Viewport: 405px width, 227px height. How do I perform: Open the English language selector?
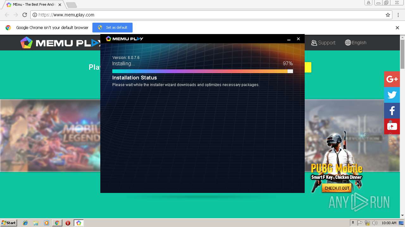[356, 43]
